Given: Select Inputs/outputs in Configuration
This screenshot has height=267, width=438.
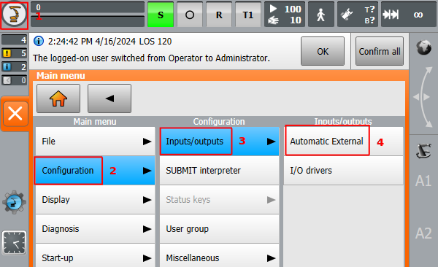Looking at the screenshot, I should (219, 142).
